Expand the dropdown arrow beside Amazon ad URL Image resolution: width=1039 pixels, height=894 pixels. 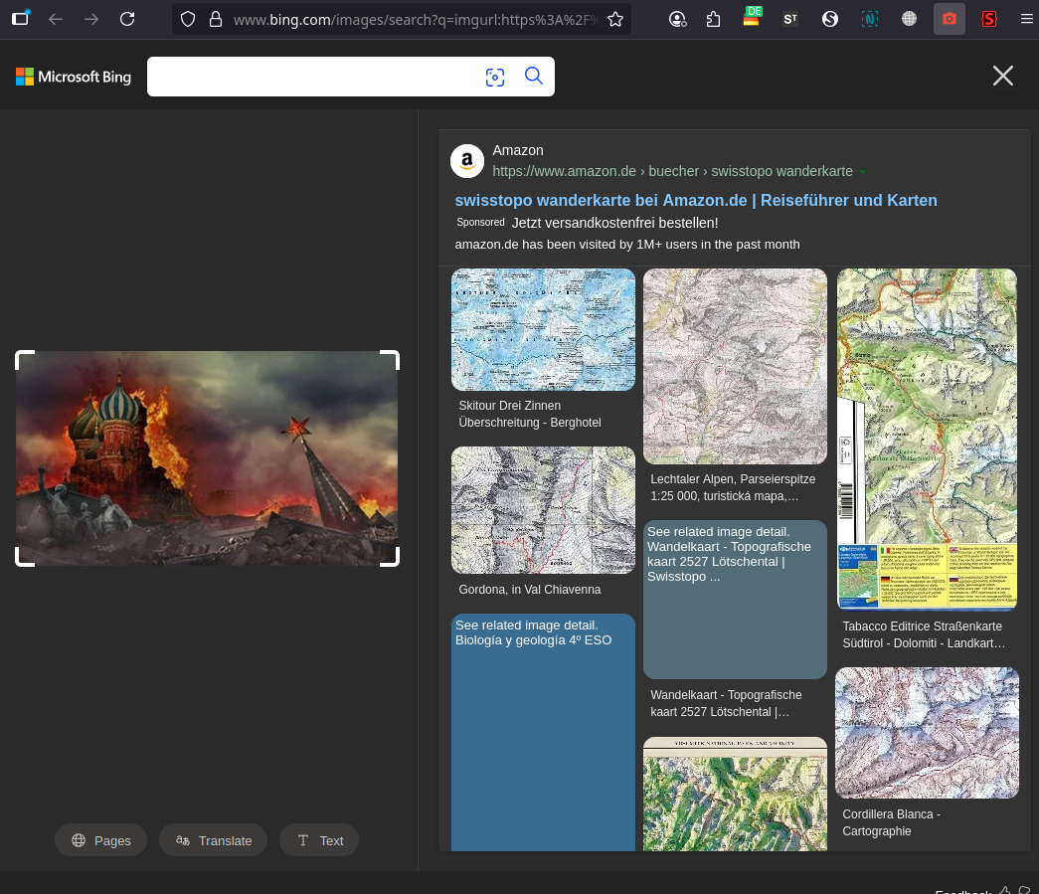[862, 172]
